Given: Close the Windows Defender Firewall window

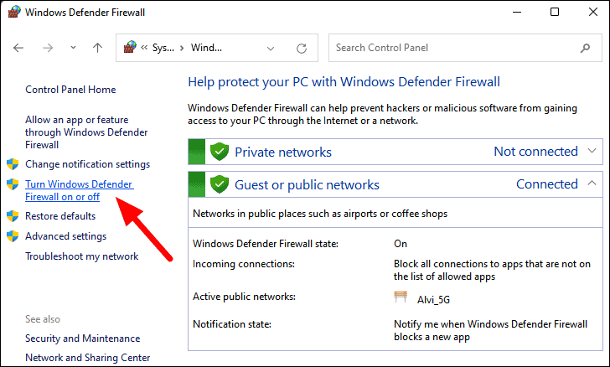Looking at the screenshot, I should coord(593,12).
